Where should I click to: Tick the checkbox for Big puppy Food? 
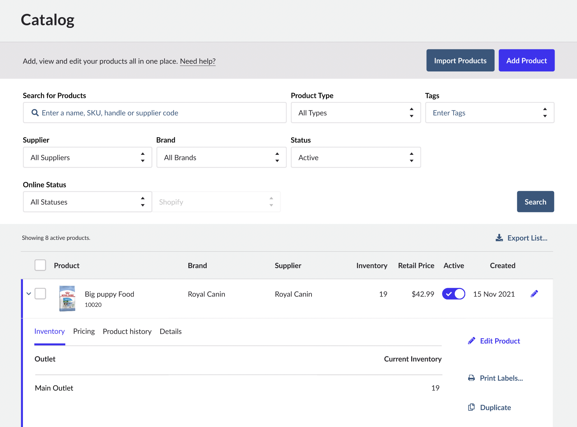40,294
